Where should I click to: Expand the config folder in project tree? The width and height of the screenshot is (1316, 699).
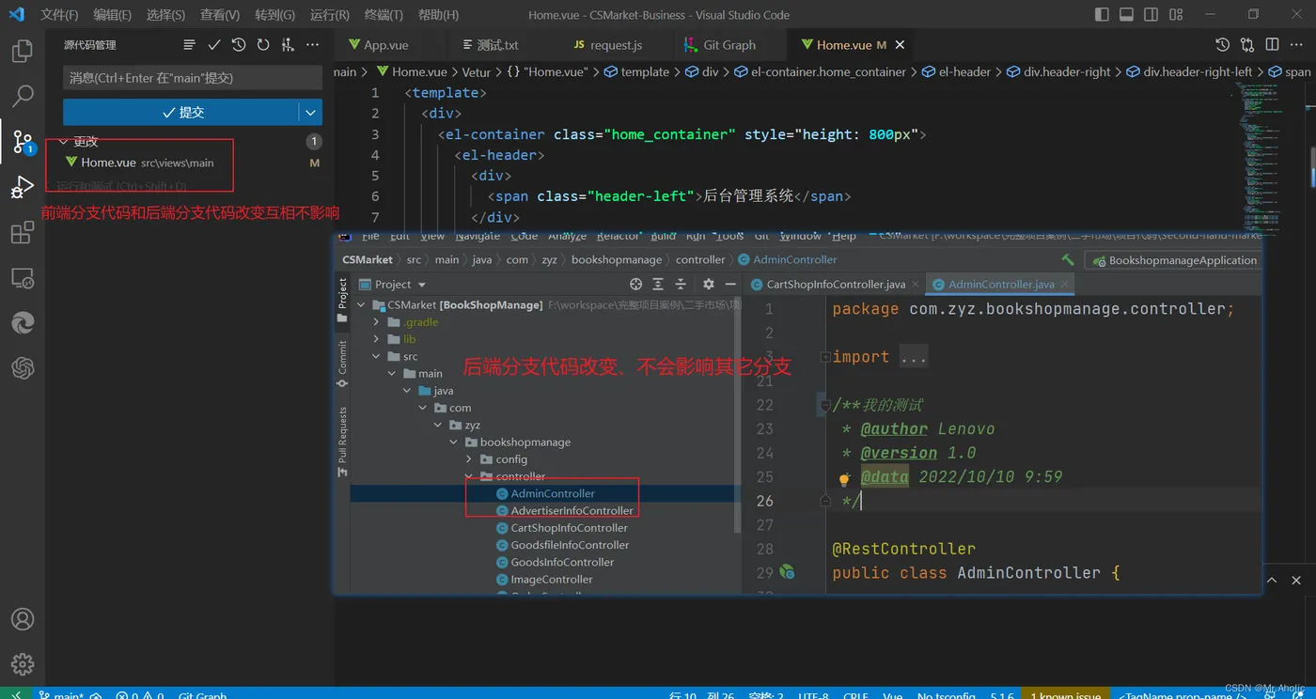click(x=469, y=459)
